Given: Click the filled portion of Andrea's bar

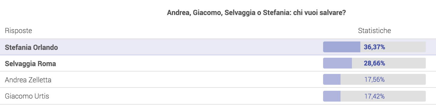Looking at the screenshot, I should pyautogui.click(x=332, y=80).
